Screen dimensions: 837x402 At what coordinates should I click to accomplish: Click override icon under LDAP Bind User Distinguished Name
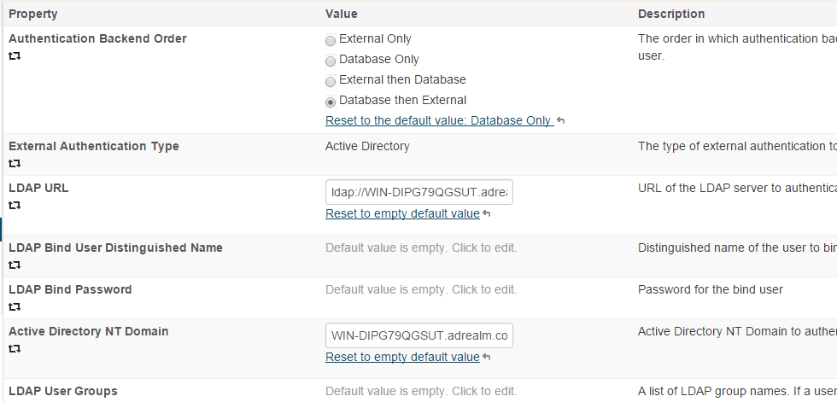tap(15, 265)
